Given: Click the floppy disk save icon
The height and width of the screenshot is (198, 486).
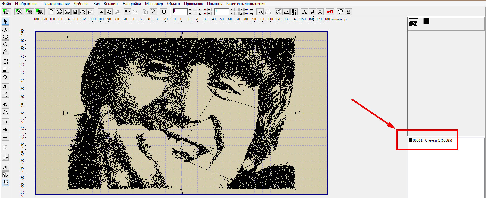Looking at the screenshot, I should tap(75, 12).
